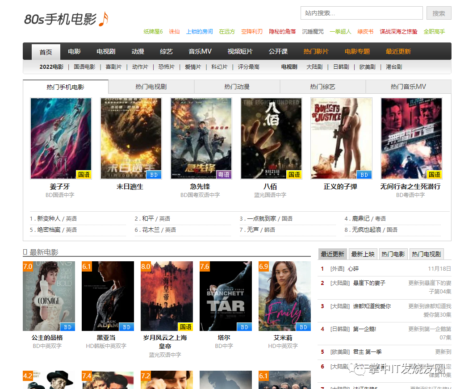This screenshot has width=460, height=389.
Task: Open the 急先锋 movie poster
Action: pos(201,138)
